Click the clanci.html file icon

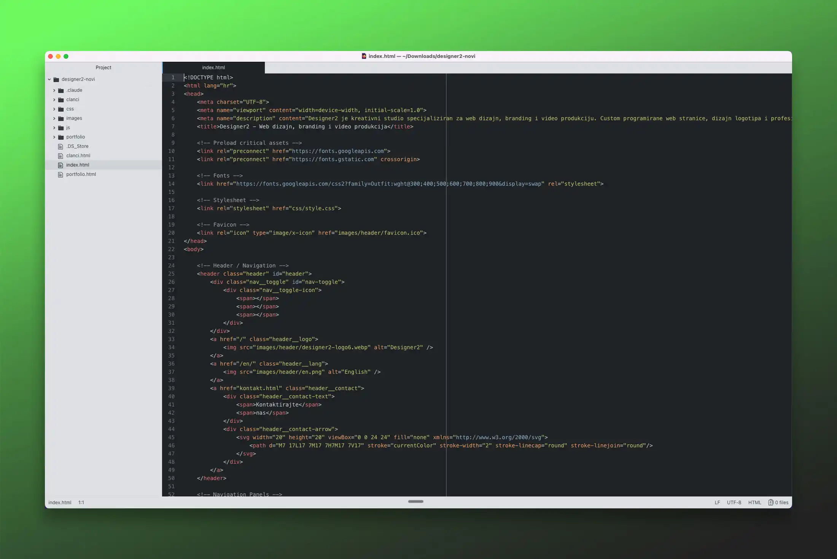(x=60, y=156)
